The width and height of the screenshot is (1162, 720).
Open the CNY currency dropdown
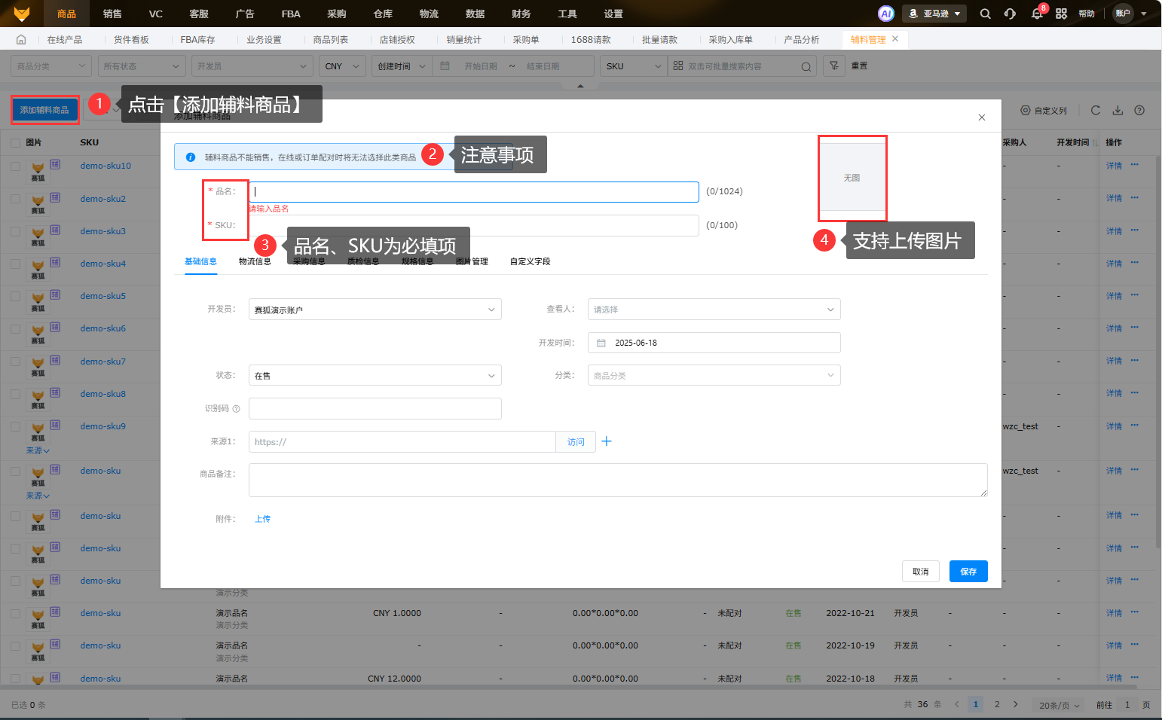[x=342, y=66]
